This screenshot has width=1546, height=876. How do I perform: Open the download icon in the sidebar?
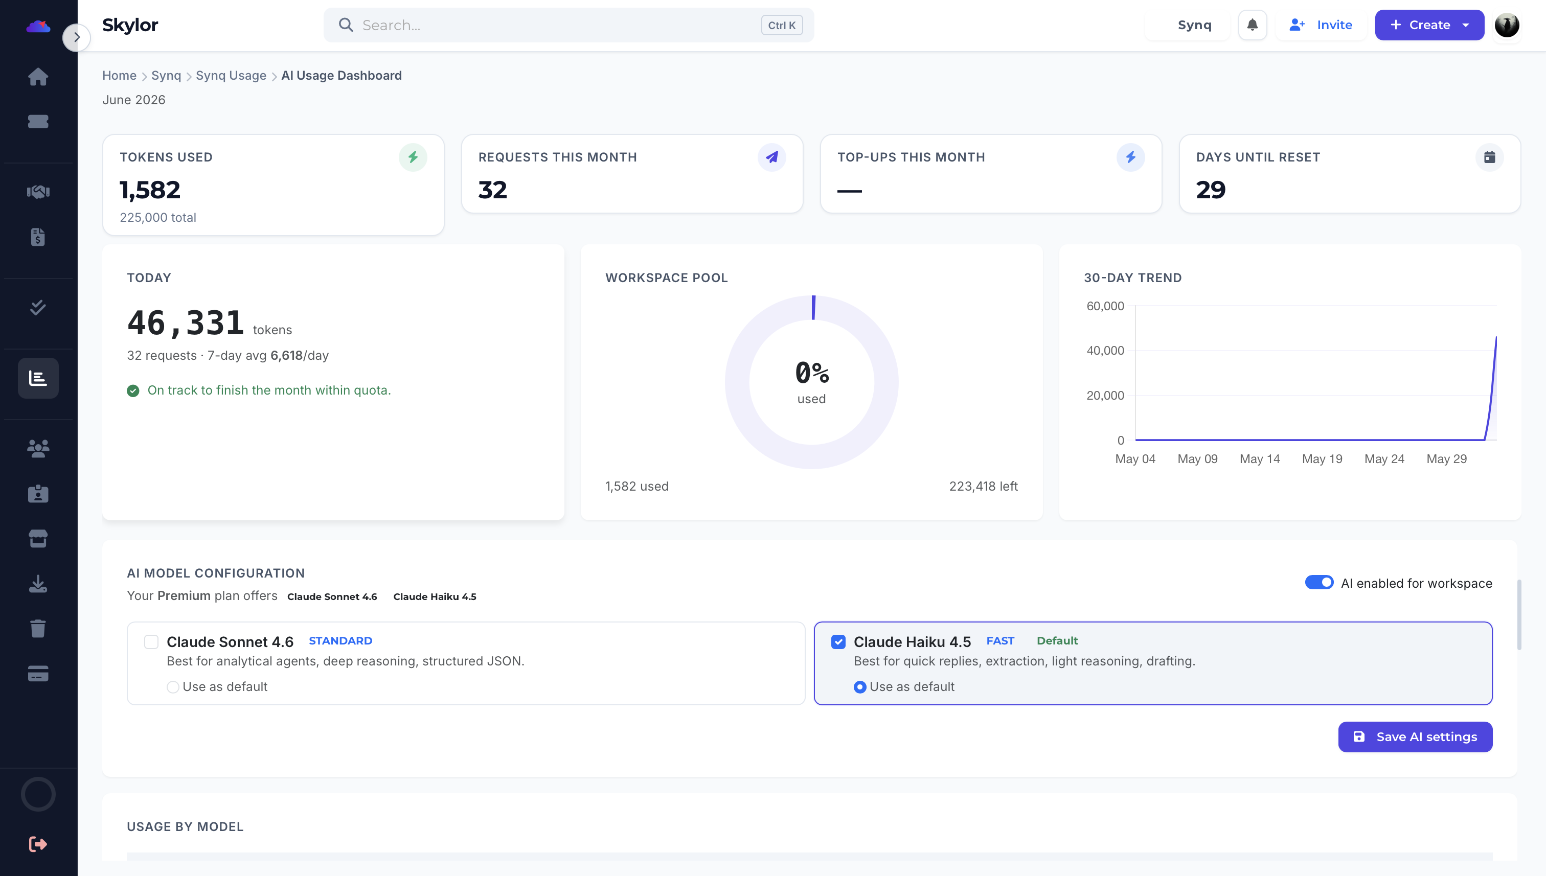(x=38, y=584)
